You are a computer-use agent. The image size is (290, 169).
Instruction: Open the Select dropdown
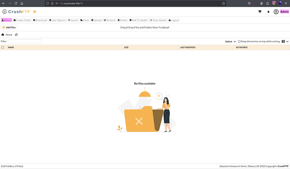pos(230,41)
